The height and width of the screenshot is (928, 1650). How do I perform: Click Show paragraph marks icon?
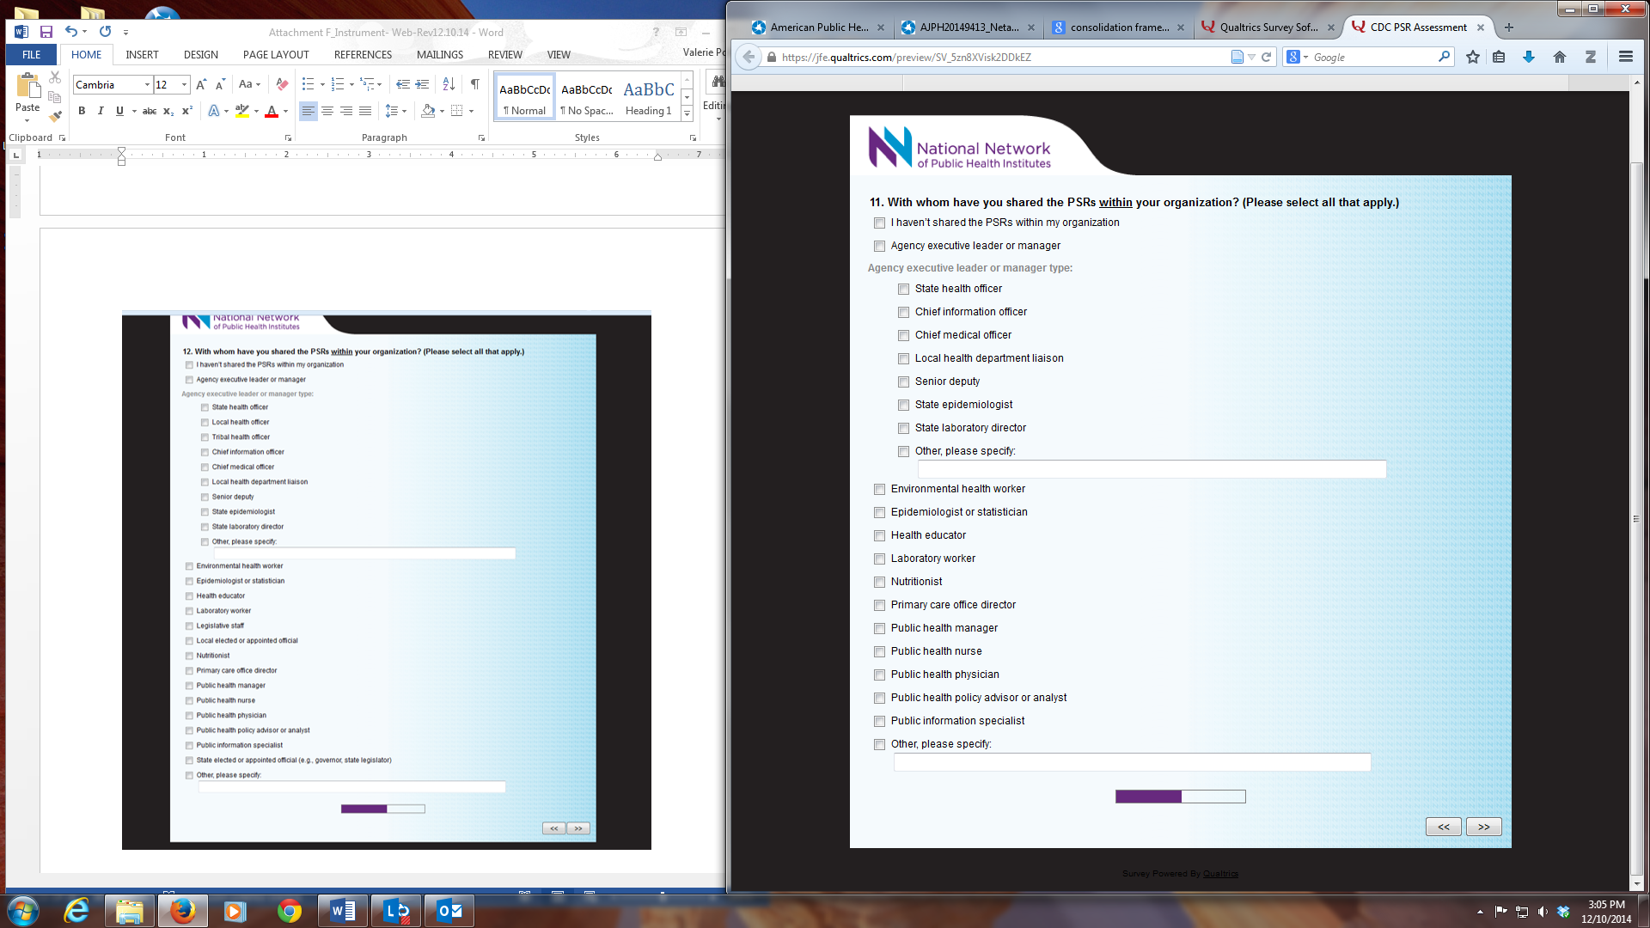[474, 84]
